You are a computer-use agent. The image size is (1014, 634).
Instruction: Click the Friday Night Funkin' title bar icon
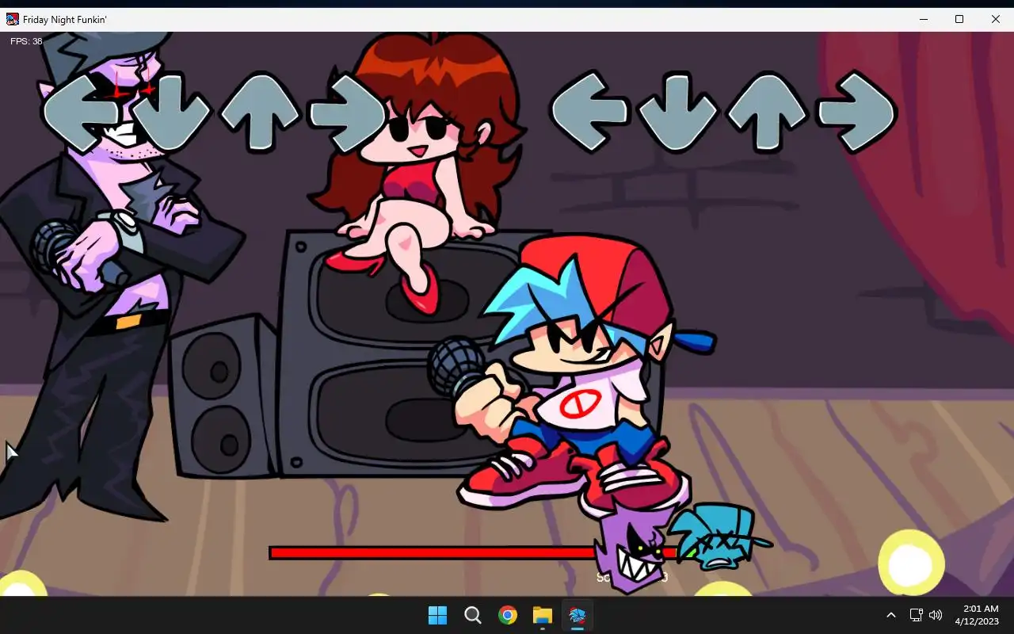tap(13, 19)
